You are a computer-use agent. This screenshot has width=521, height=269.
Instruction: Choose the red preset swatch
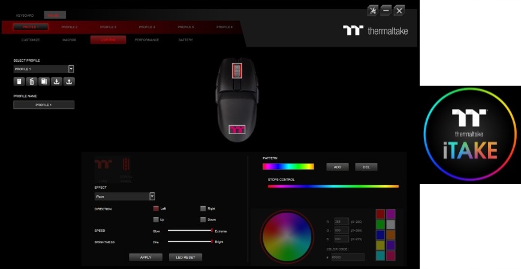[x=380, y=214]
